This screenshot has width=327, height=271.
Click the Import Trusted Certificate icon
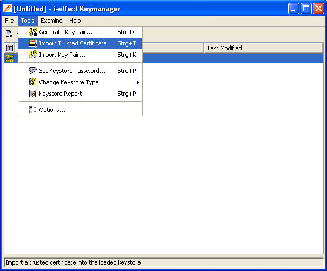pyautogui.click(x=32, y=43)
